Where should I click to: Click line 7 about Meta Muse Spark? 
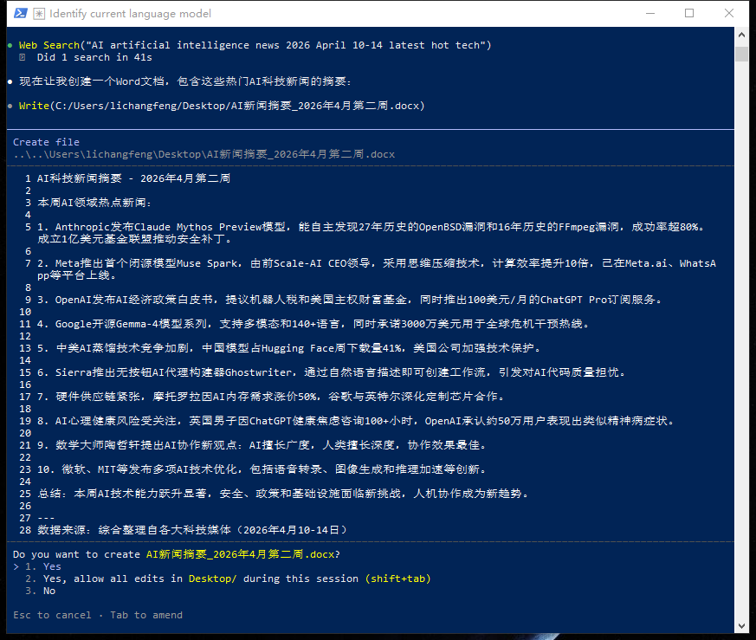pyautogui.click(x=376, y=269)
